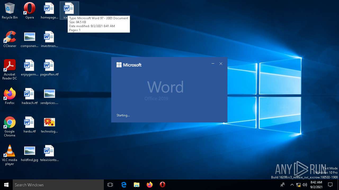
Task: Select the televisionto... document icon
Action: (x=49, y=153)
